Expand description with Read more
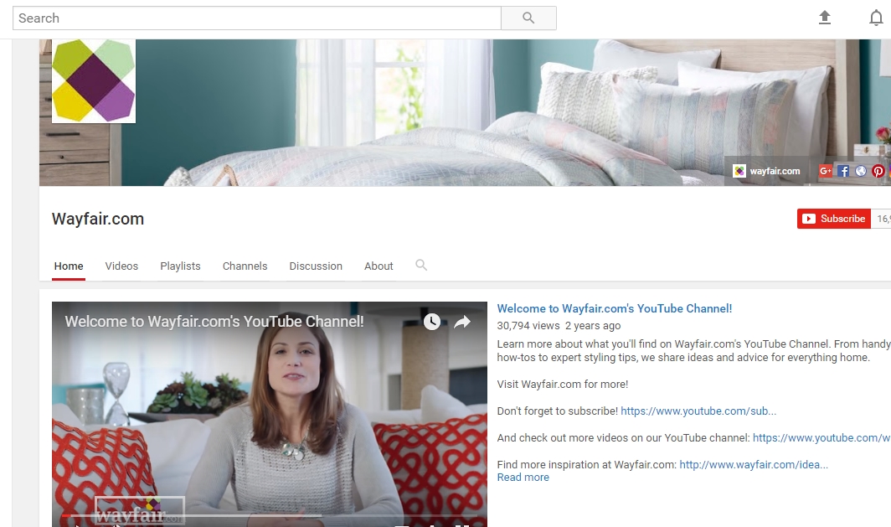This screenshot has width=891, height=527. [x=523, y=478]
